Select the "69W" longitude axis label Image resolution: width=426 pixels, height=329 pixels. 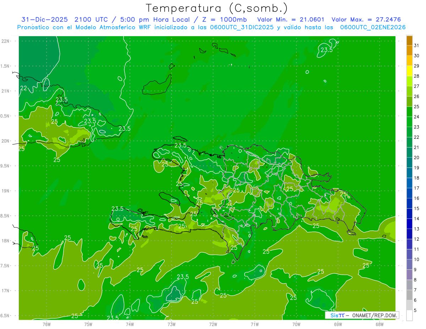coord(338,324)
